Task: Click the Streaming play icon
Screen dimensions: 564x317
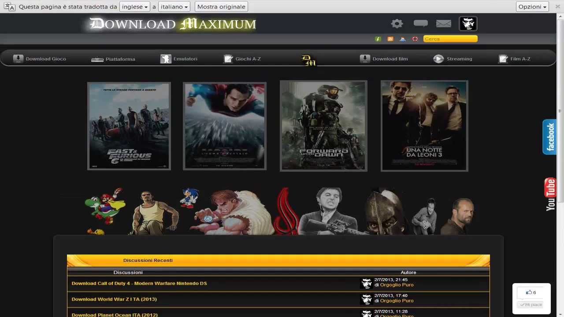Action: [x=438, y=59]
